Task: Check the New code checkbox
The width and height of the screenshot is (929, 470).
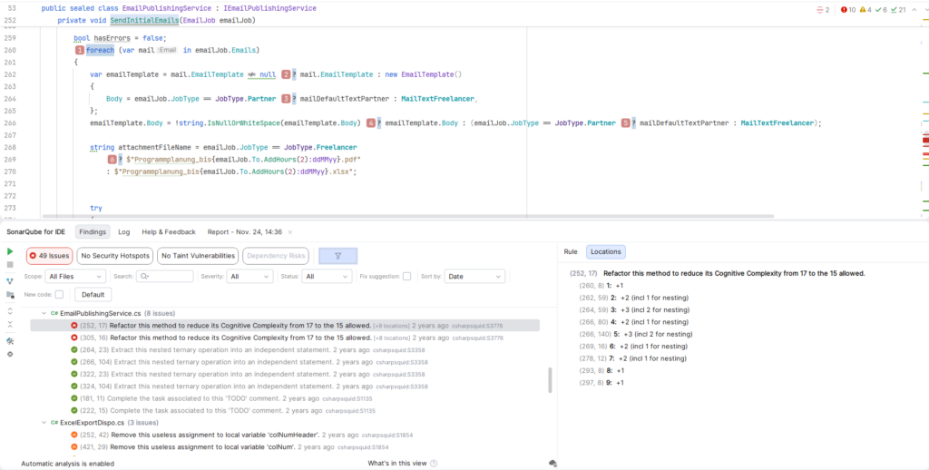Action: [59, 295]
